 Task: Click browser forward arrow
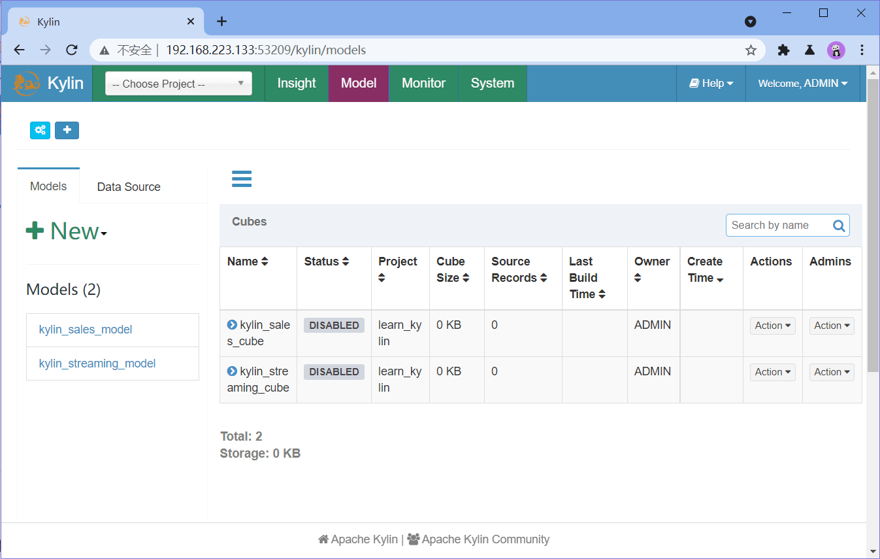45,50
